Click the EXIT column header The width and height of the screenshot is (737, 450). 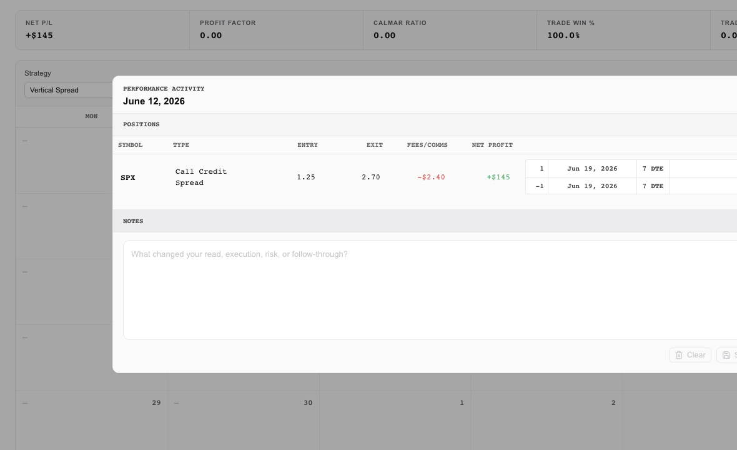[375, 145]
